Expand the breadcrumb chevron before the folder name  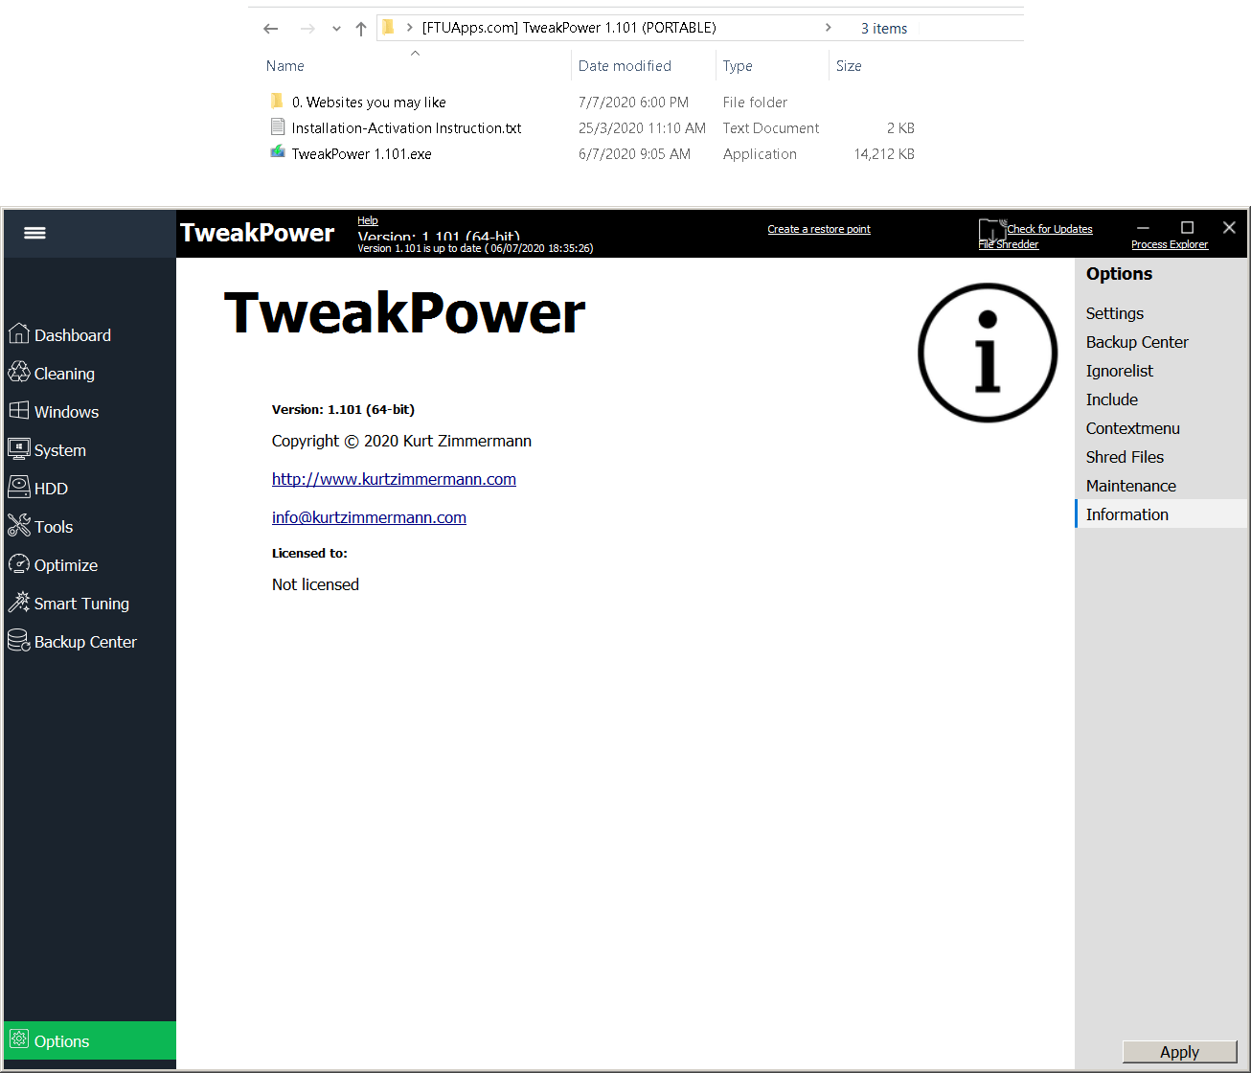[x=410, y=28]
